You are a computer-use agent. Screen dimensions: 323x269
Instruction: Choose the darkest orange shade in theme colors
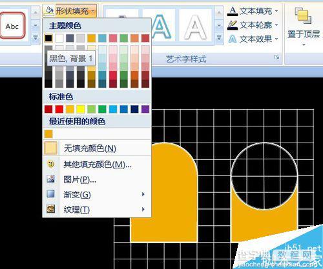92,83
